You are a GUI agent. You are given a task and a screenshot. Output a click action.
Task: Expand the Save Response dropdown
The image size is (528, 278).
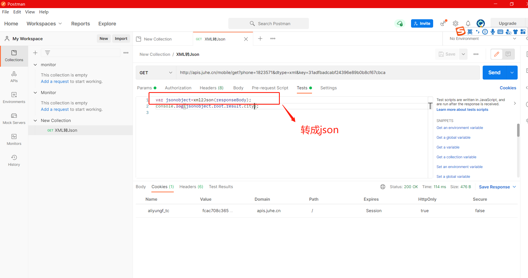(x=498, y=187)
